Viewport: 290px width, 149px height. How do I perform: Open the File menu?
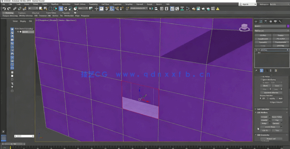pos(4,4)
